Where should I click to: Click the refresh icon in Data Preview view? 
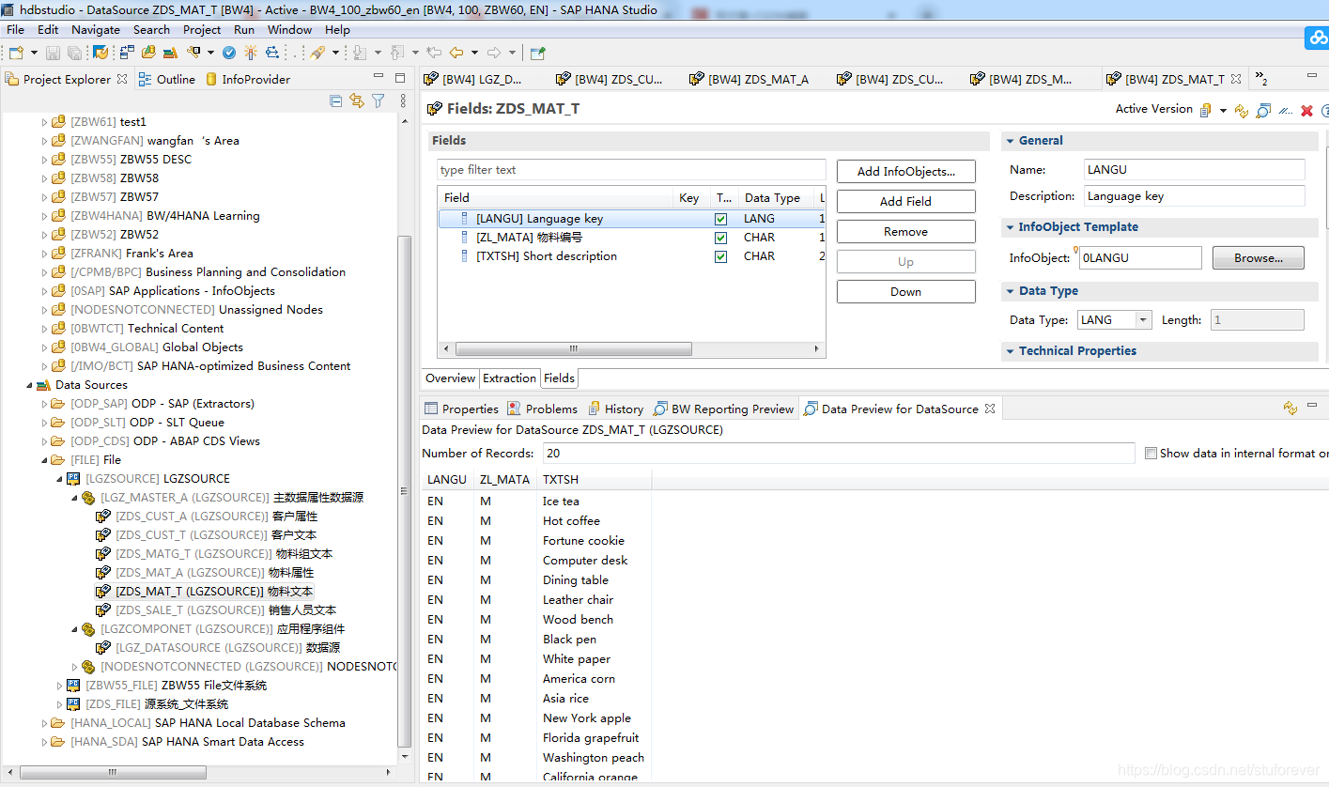coord(1290,408)
